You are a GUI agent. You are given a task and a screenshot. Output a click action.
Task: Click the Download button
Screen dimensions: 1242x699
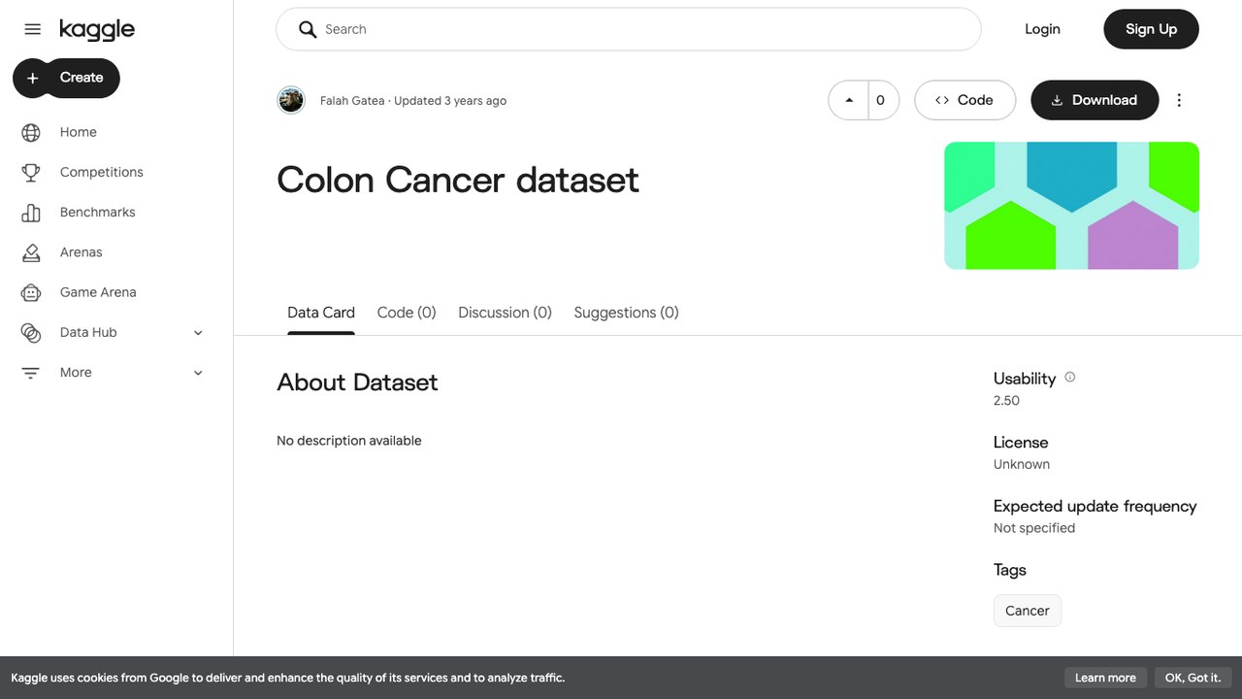(x=1095, y=100)
